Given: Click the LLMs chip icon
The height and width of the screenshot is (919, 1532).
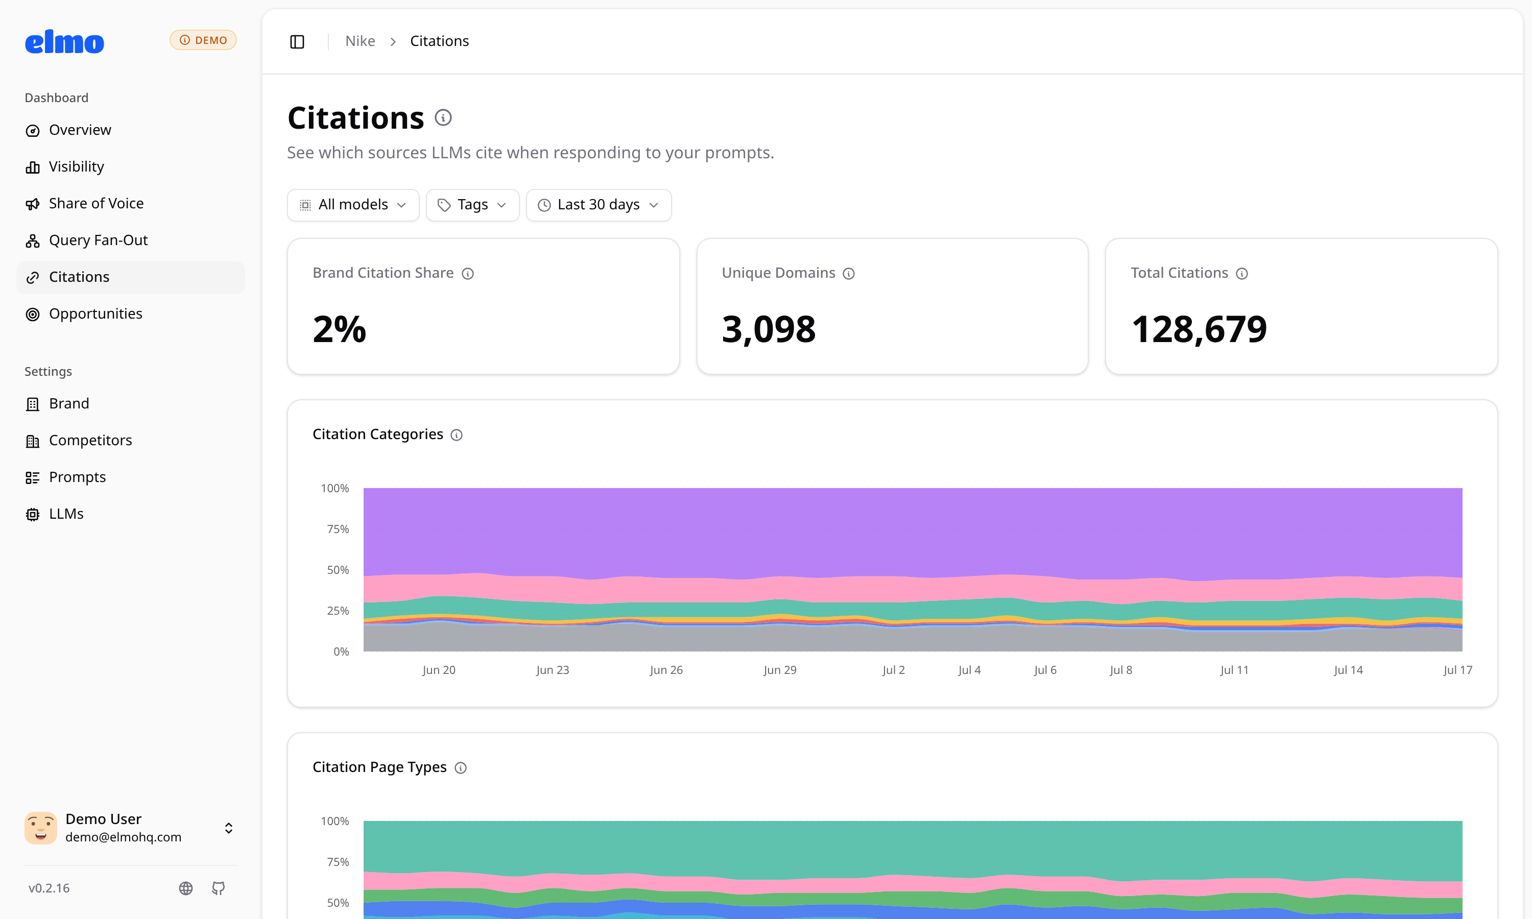Looking at the screenshot, I should pos(33,515).
